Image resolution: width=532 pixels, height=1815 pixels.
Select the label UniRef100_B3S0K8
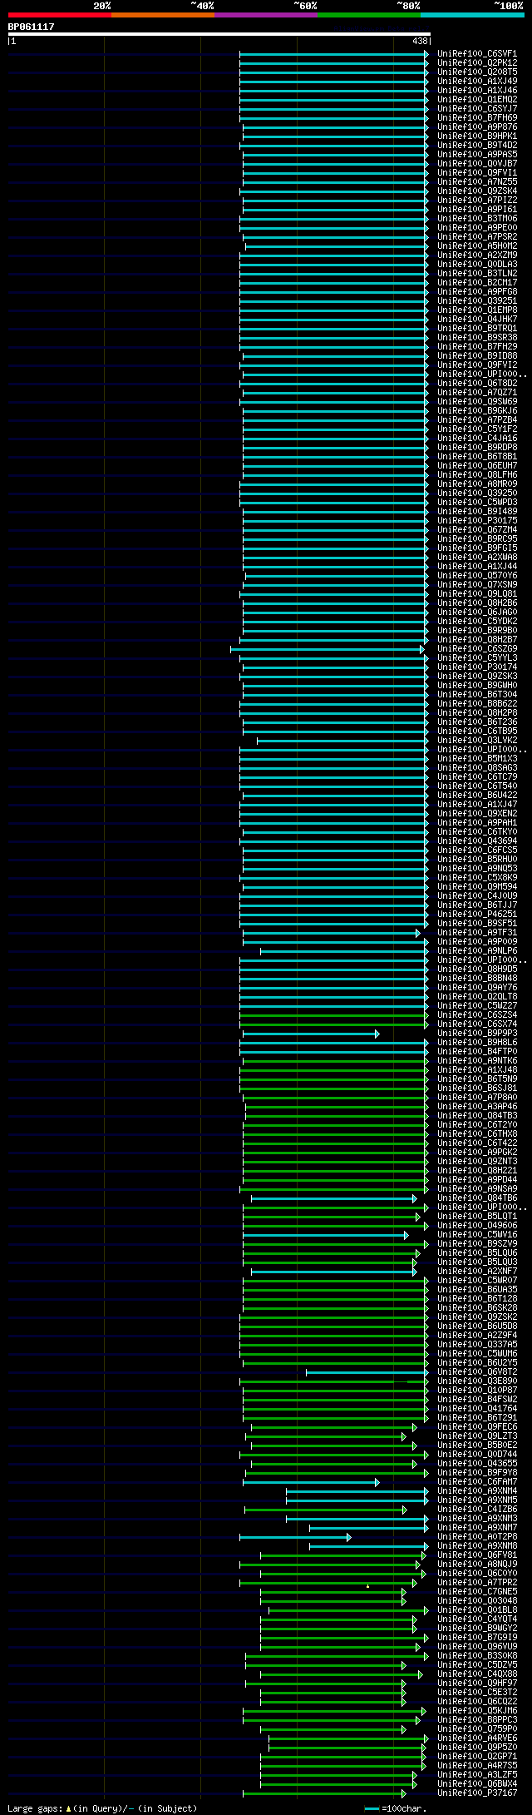click(x=477, y=1656)
